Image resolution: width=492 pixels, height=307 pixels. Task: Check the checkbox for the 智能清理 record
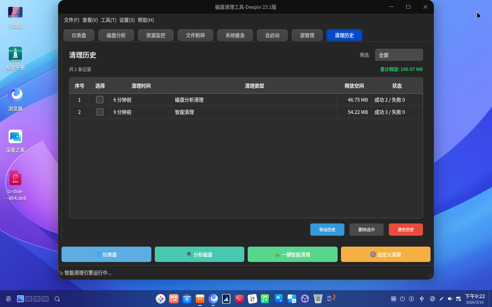point(100,112)
